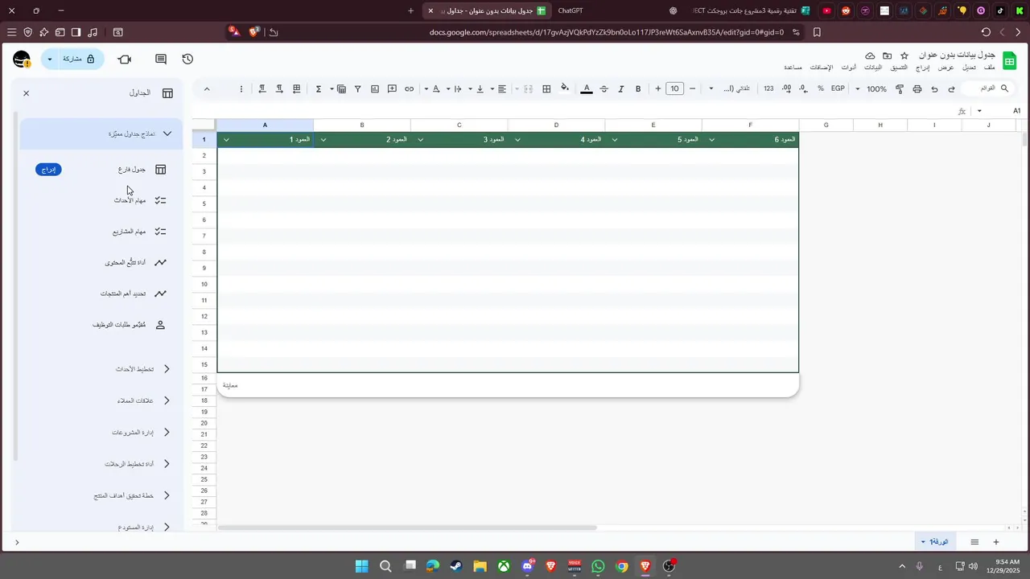The width and height of the screenshot is (1030, 579).
Task: Show all sheets list icon
Action: (x=974, y=542)
